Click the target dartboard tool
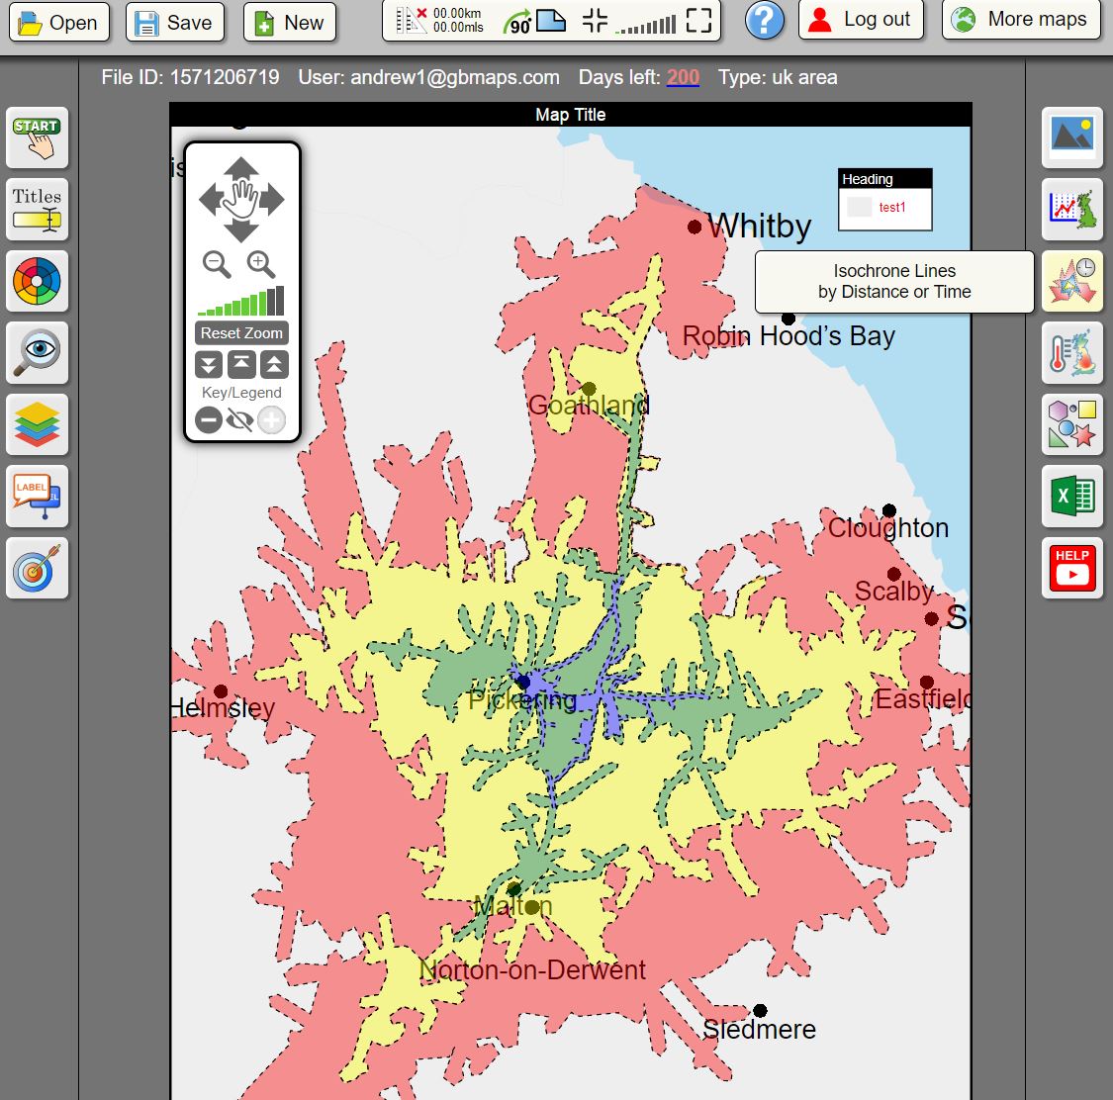 pos(37,568)
